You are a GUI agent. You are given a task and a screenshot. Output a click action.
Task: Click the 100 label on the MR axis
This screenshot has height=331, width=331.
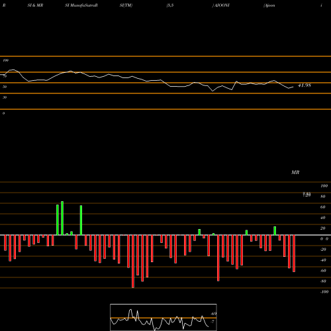pos(324,186)
